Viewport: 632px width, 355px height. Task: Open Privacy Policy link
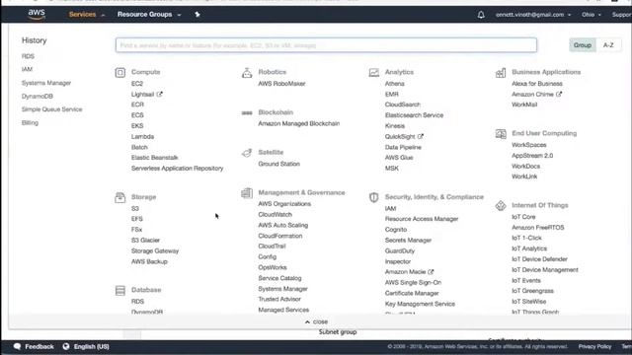594,346
